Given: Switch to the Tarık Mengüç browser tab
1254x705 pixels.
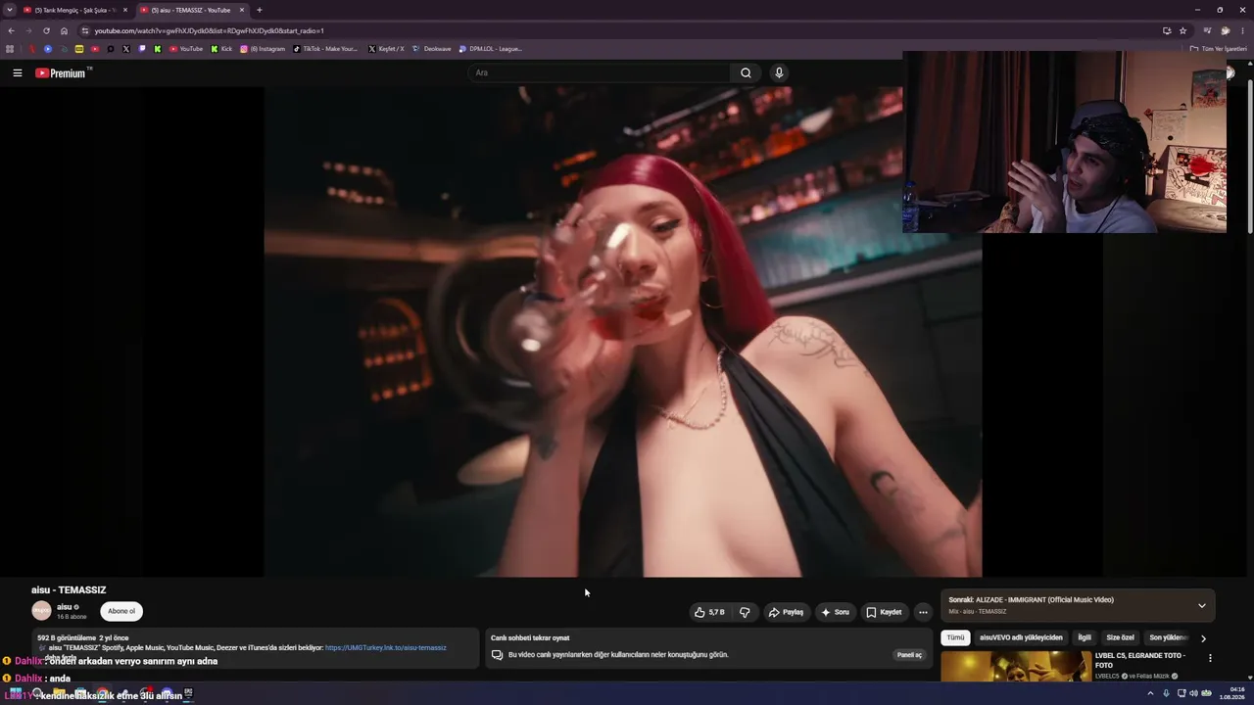Looking at the screenshot, I should 74,10.
